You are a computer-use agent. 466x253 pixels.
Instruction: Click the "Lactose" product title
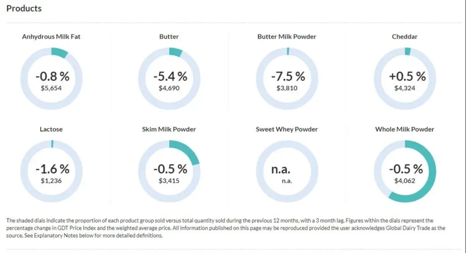click(x=51, y=129)
